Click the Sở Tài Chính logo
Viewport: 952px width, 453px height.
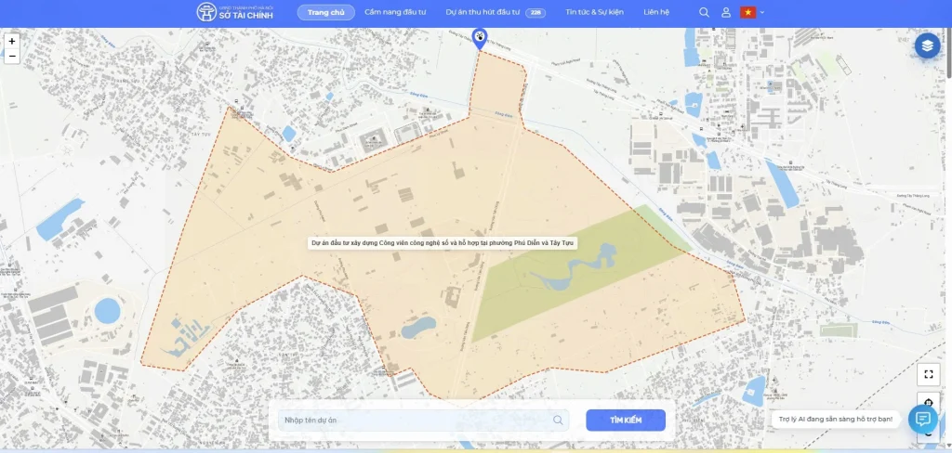point(234,12)
